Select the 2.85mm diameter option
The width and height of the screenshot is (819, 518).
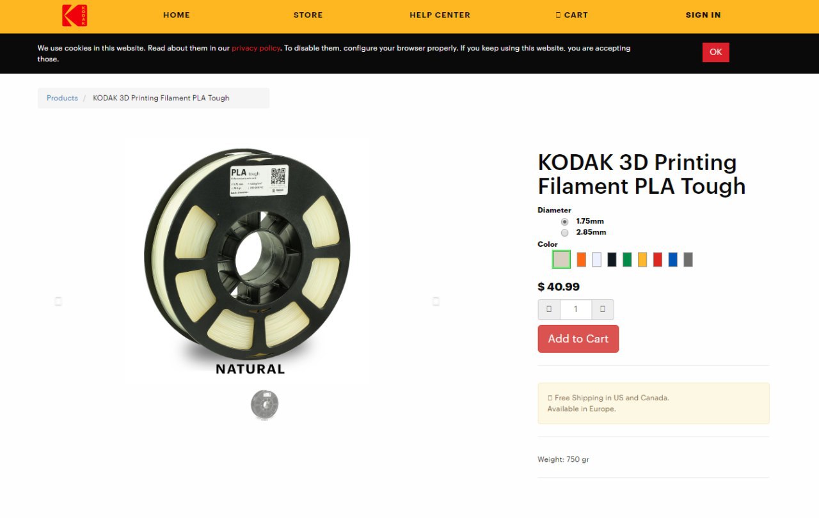(x=564, y=232)
